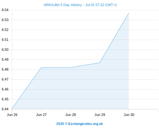Open the Exchangerates.org.uk copyright link

point(80,124)
